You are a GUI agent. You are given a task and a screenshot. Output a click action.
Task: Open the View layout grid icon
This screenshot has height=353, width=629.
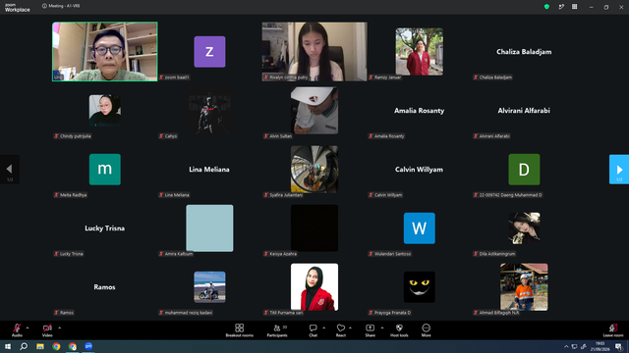pyautogui.click(x=574, y=7)
